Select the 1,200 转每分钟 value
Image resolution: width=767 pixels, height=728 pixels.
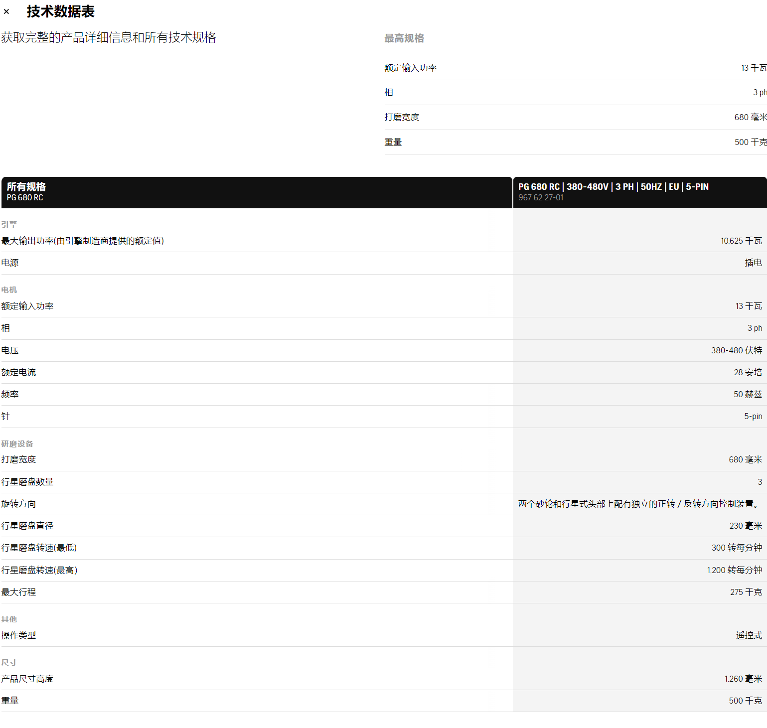point(735,571)
